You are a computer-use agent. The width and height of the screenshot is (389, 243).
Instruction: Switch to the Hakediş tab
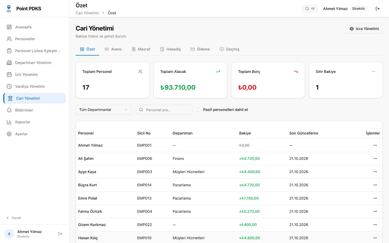point(170,49)
